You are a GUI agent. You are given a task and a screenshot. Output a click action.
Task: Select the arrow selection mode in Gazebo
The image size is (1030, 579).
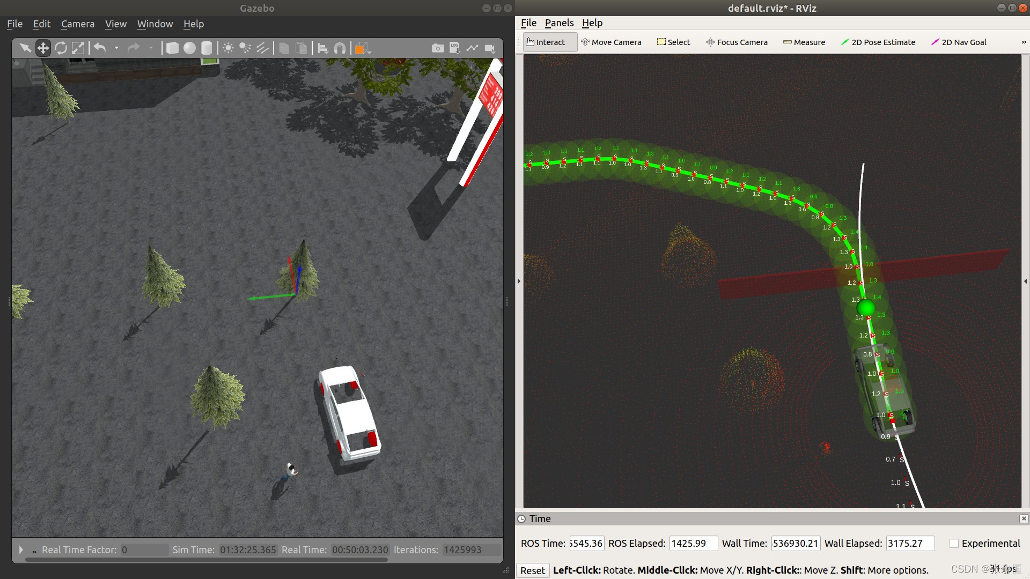coord(25,48)
